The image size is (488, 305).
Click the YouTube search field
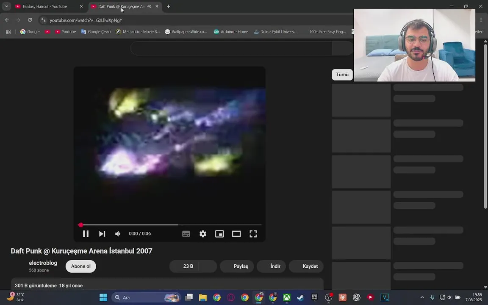[231, 48]
